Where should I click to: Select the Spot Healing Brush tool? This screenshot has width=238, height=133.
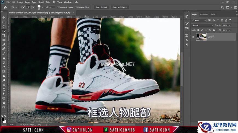(4, 49)
